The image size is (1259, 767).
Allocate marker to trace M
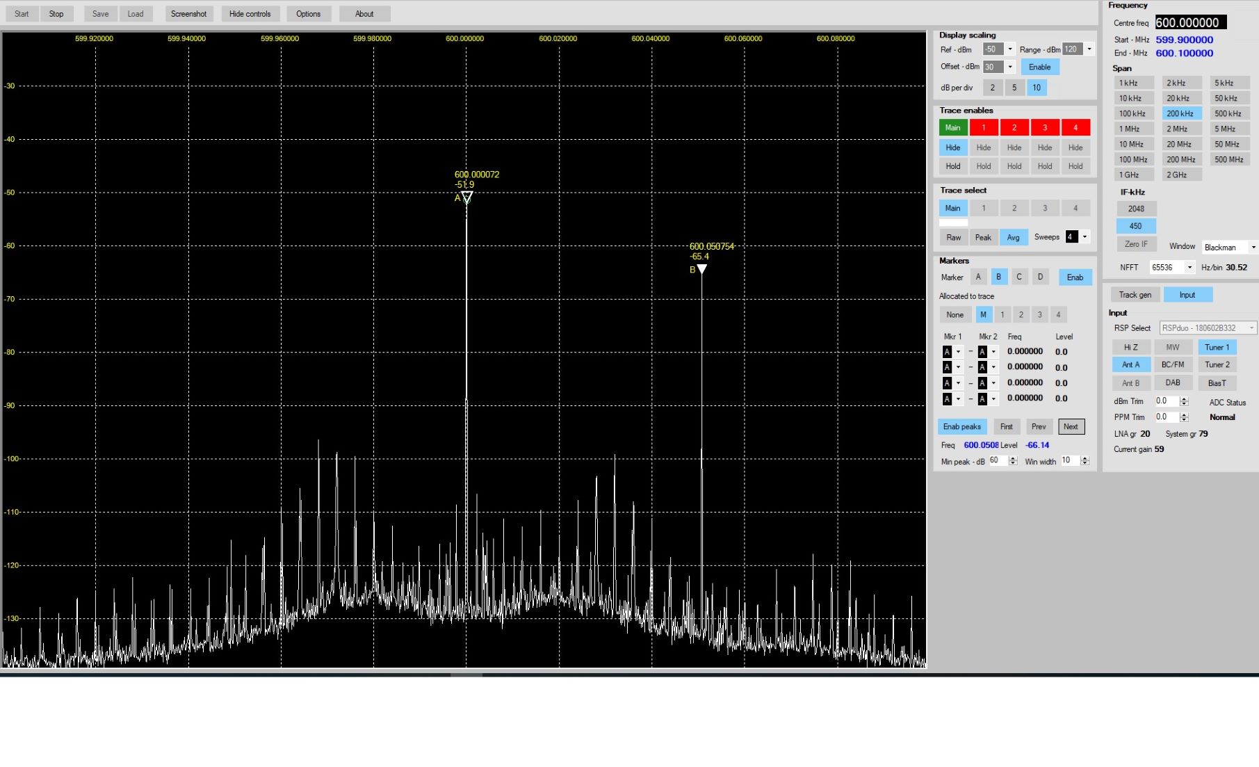984,314
